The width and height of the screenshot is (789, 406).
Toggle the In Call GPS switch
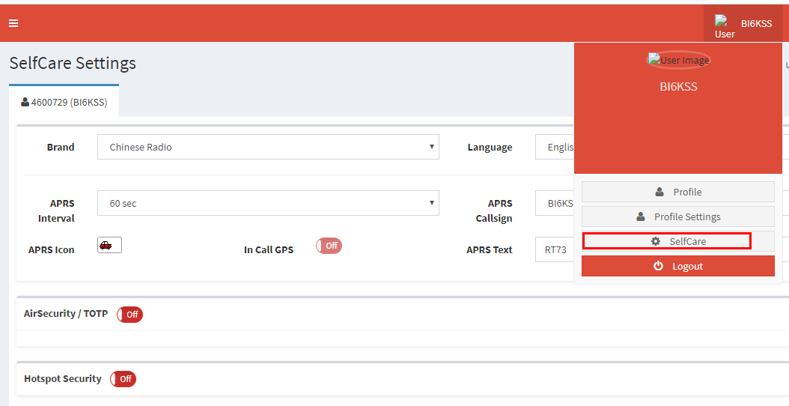tap(329, 245)
